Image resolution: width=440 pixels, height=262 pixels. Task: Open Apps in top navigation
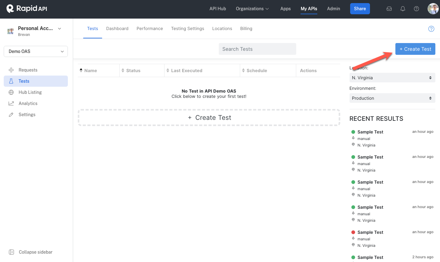pos(285,9)
